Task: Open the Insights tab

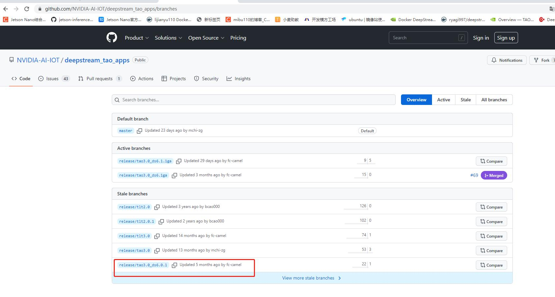Action: coord(238,79)
